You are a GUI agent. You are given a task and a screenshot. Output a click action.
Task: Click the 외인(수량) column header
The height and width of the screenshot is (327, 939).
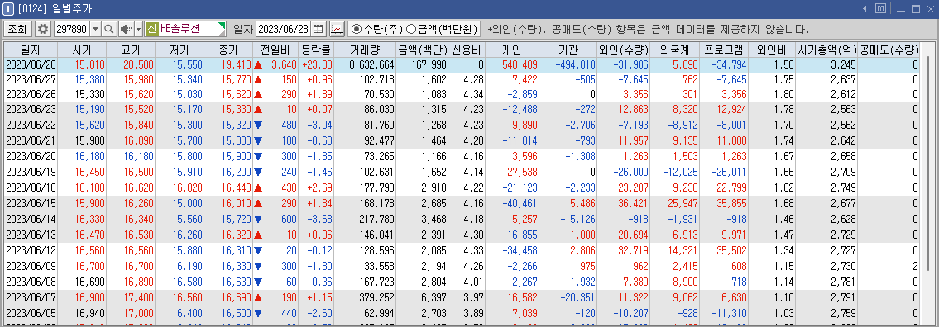pos(624,50)
